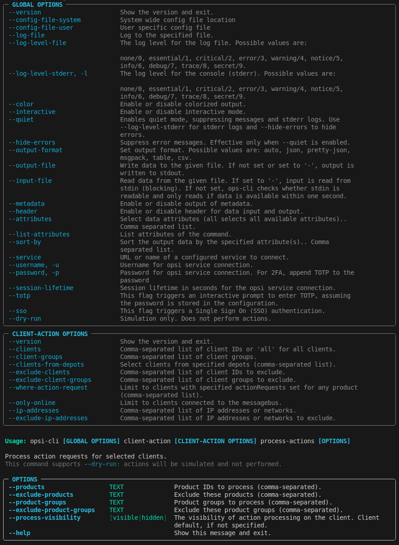Click the "--session-lifetime" option
The height and width of the screenshot is (545, 399).
click(x=41, y=288)
